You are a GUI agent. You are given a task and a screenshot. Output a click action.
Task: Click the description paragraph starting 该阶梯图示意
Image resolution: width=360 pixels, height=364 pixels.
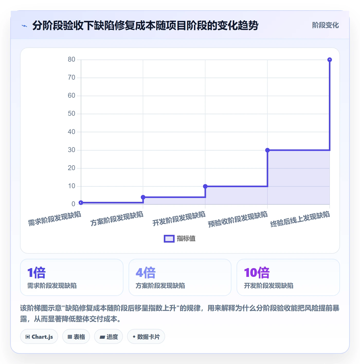coord(180,313)
